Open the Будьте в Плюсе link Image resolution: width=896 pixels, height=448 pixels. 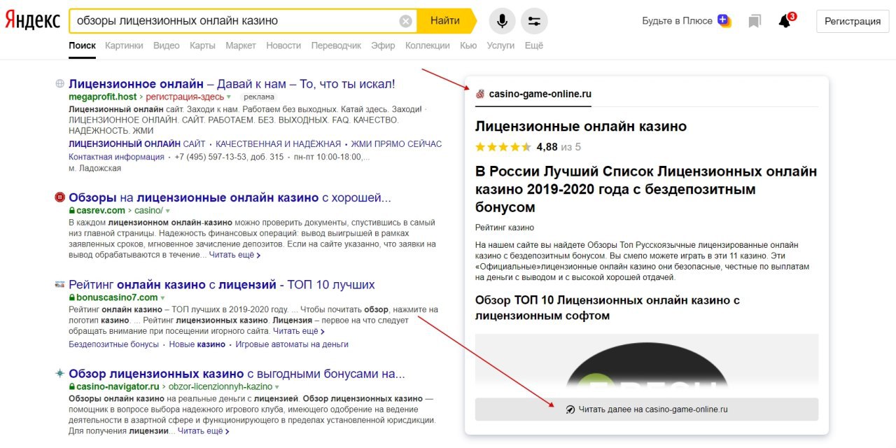[x=677, y=21]
